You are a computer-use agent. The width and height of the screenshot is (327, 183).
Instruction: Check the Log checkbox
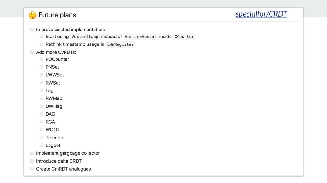[x=42, y=90]
